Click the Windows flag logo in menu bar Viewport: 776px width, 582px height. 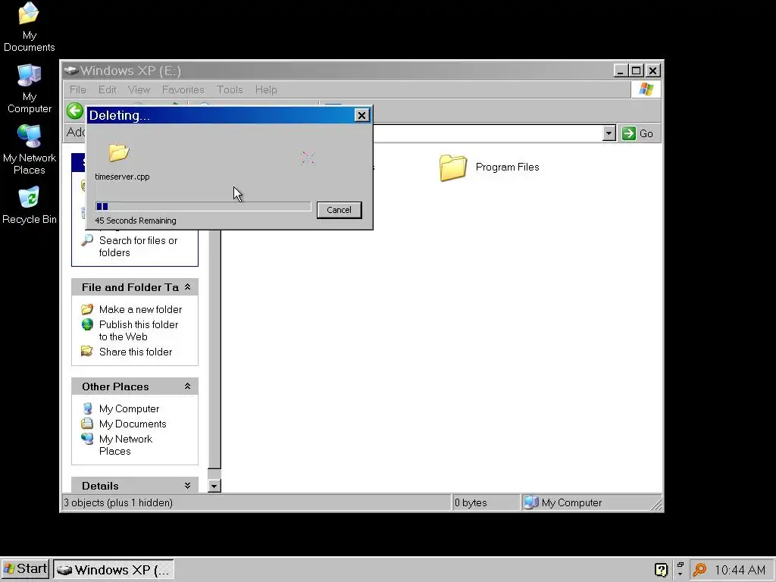pos(646,89)
